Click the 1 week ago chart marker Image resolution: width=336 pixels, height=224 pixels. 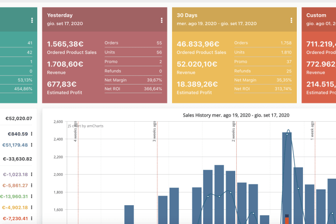tap(312, 130)
